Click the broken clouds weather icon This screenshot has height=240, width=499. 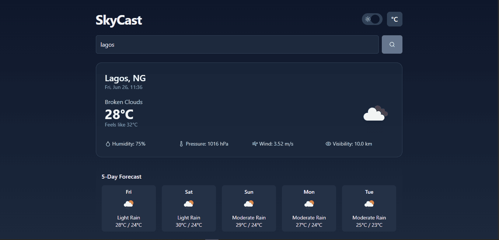click(x=376, y=114)
